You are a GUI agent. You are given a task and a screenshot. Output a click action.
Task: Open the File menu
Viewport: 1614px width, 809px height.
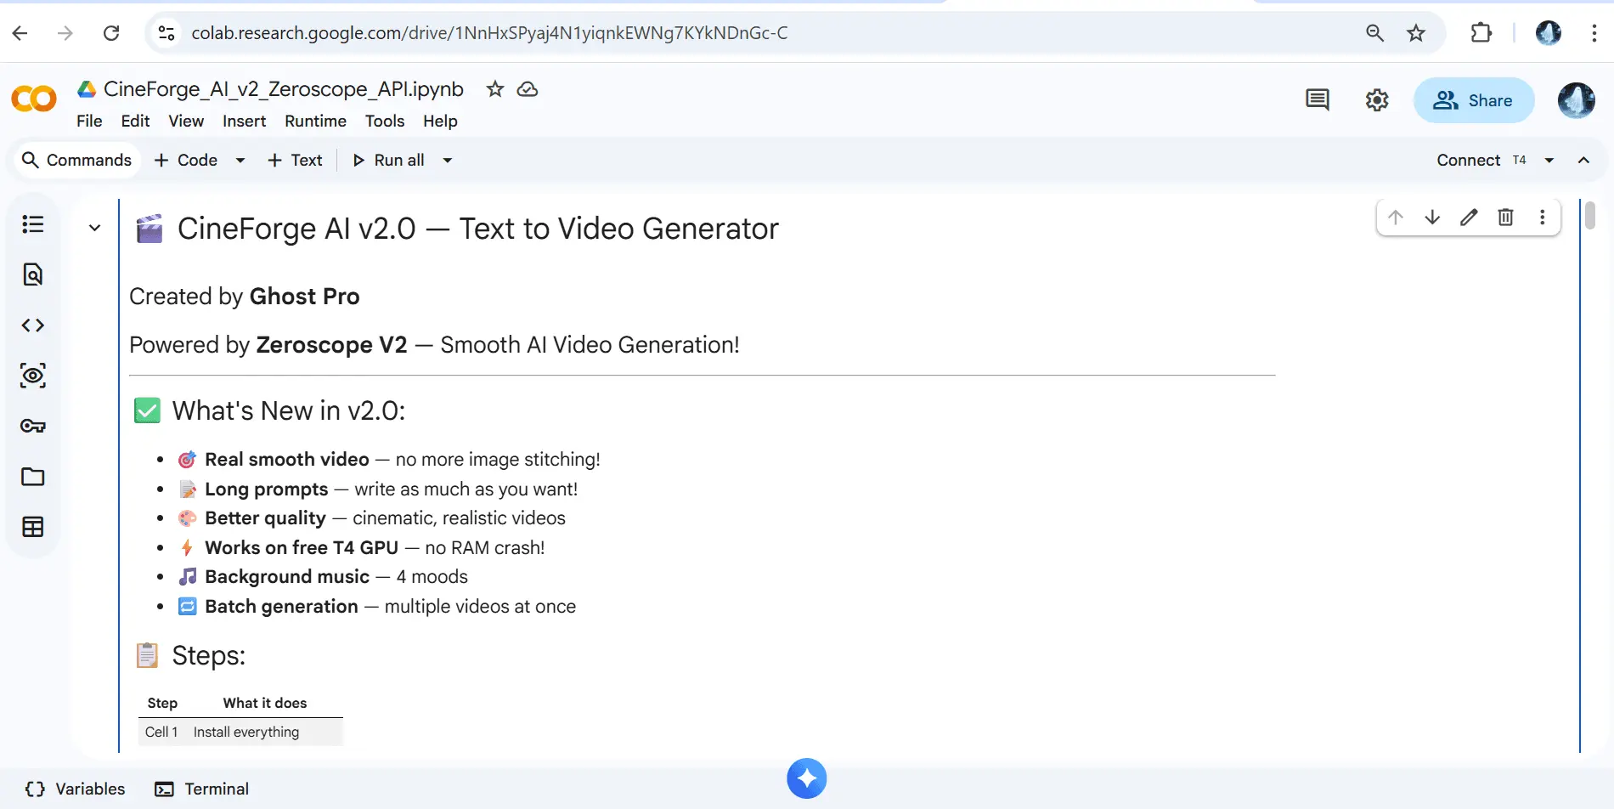89,122
